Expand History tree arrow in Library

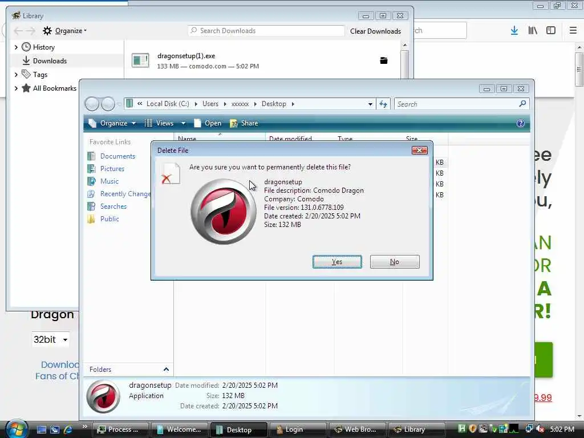point(16,47)
